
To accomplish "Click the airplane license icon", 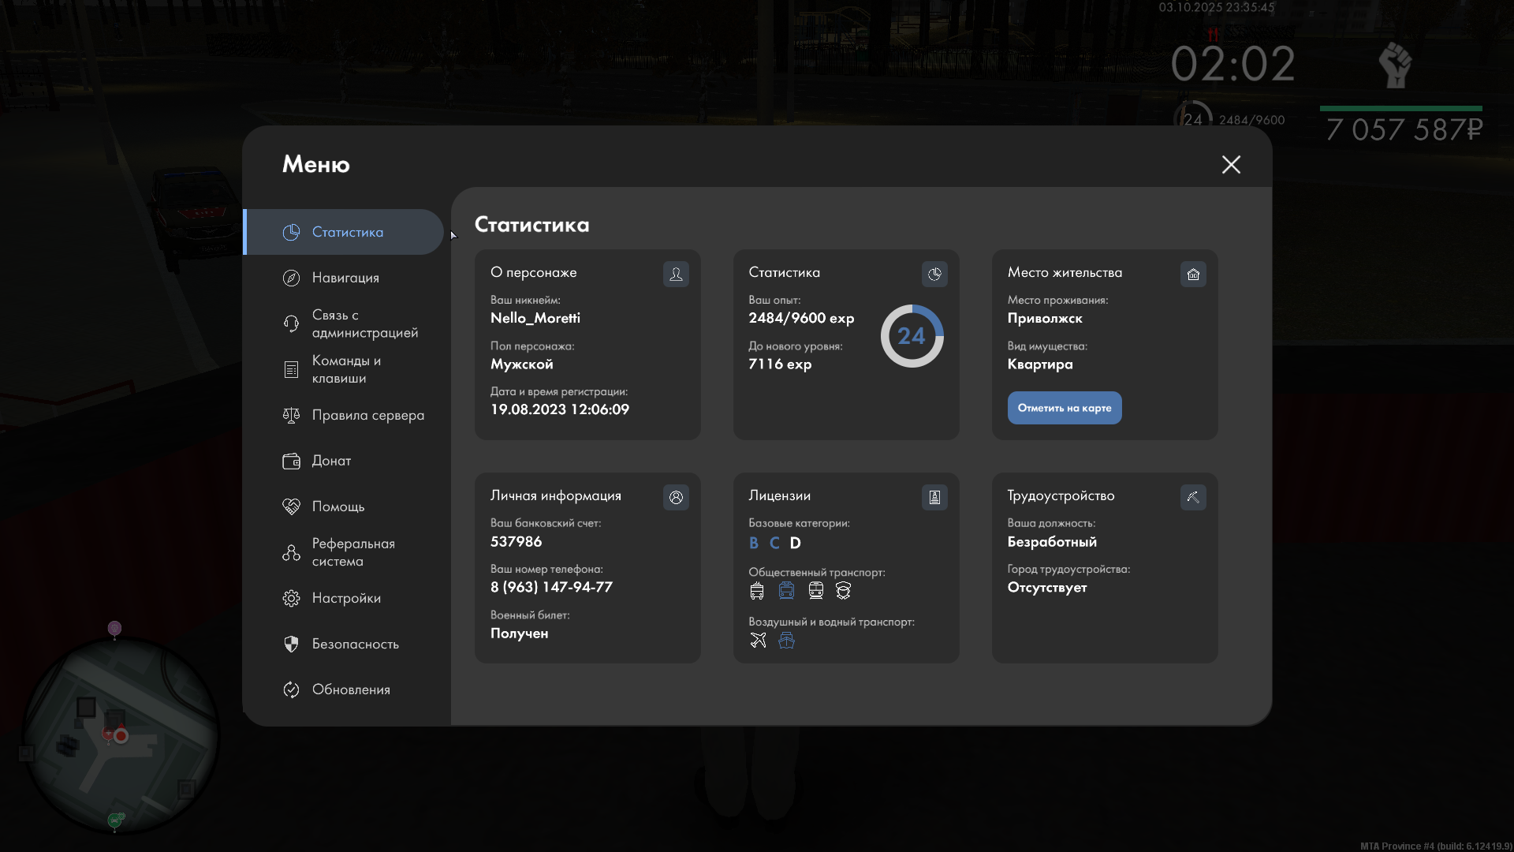I will [758, 640].
